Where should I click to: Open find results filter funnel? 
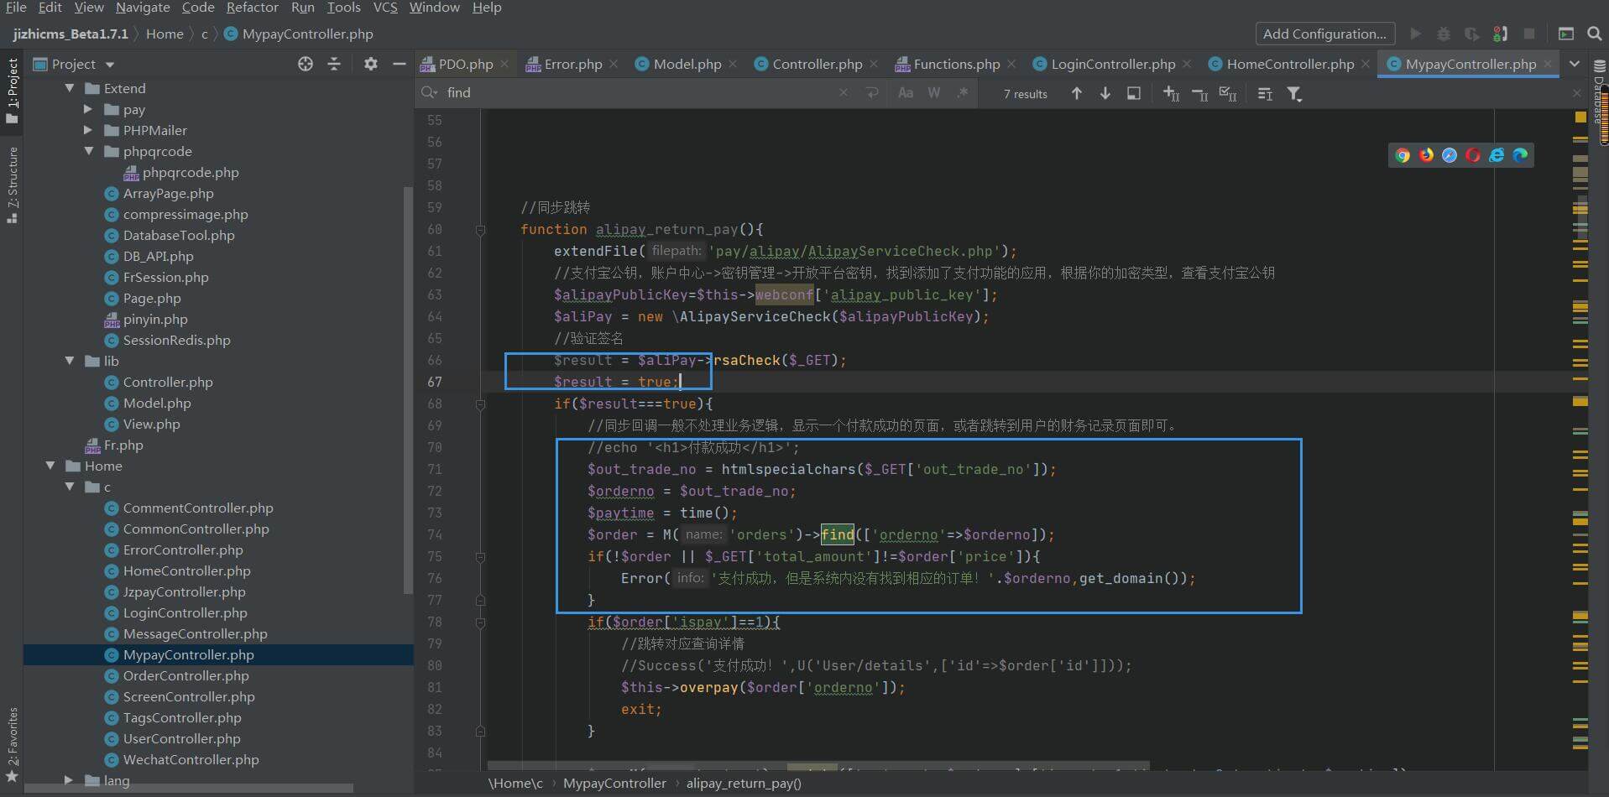[x=1294, y=94]
